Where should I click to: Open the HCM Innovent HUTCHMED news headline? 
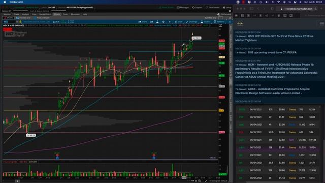(x=276, y=71)
